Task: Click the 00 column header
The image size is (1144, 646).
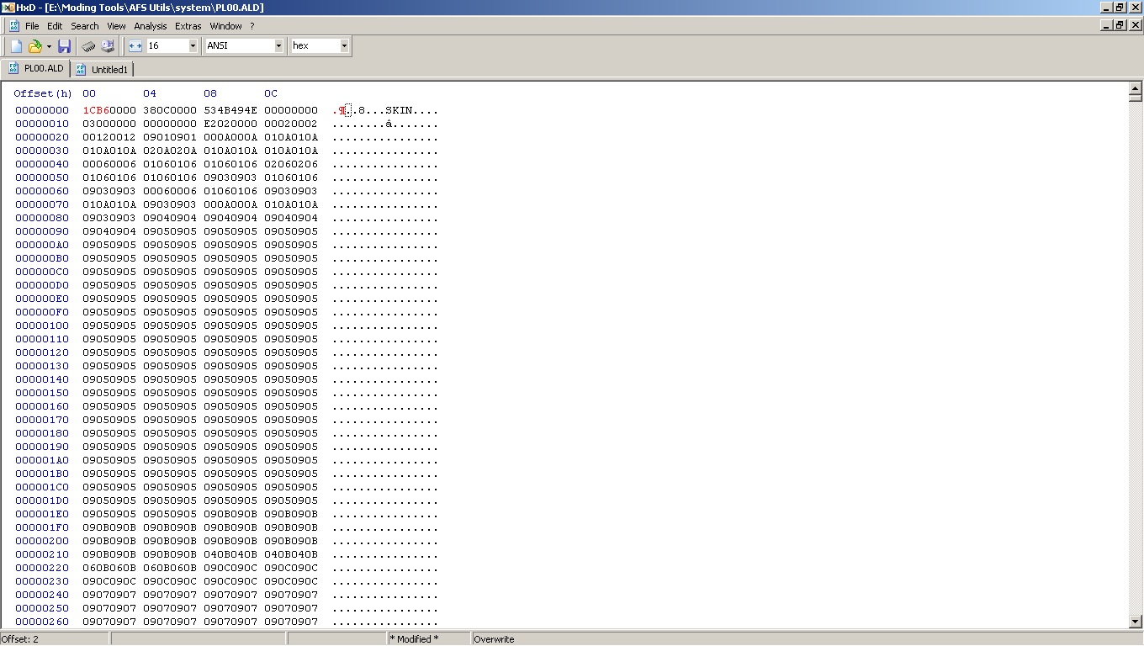Action: pos(89,93)
